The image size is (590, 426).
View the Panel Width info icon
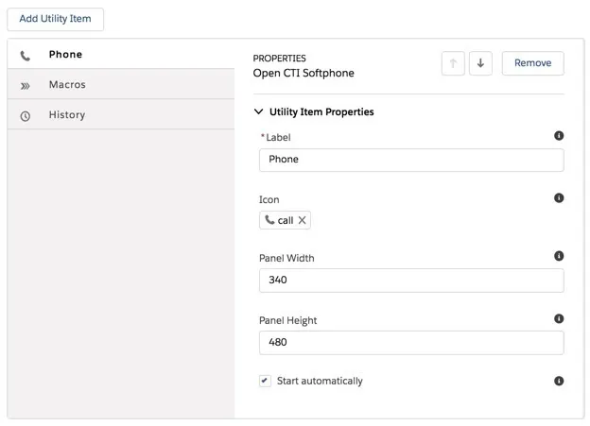pos(559,256)
